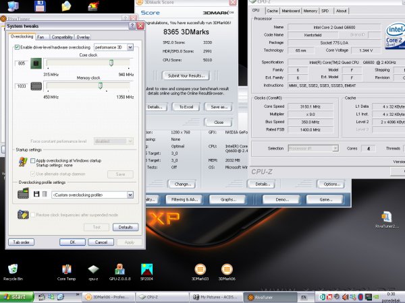Launch SP2004 desktop icon
405x303 pixels.
pos(146,272)
